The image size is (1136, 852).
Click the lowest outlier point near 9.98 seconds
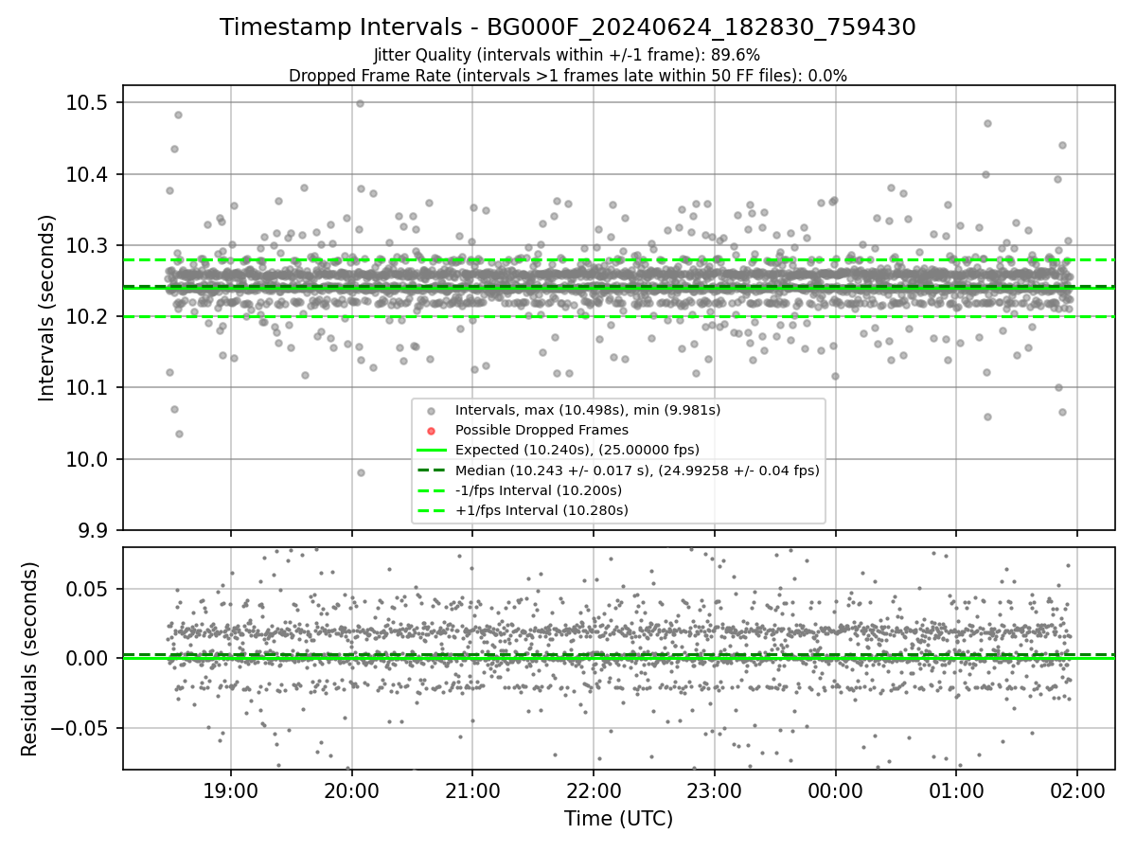coord(361,472)
